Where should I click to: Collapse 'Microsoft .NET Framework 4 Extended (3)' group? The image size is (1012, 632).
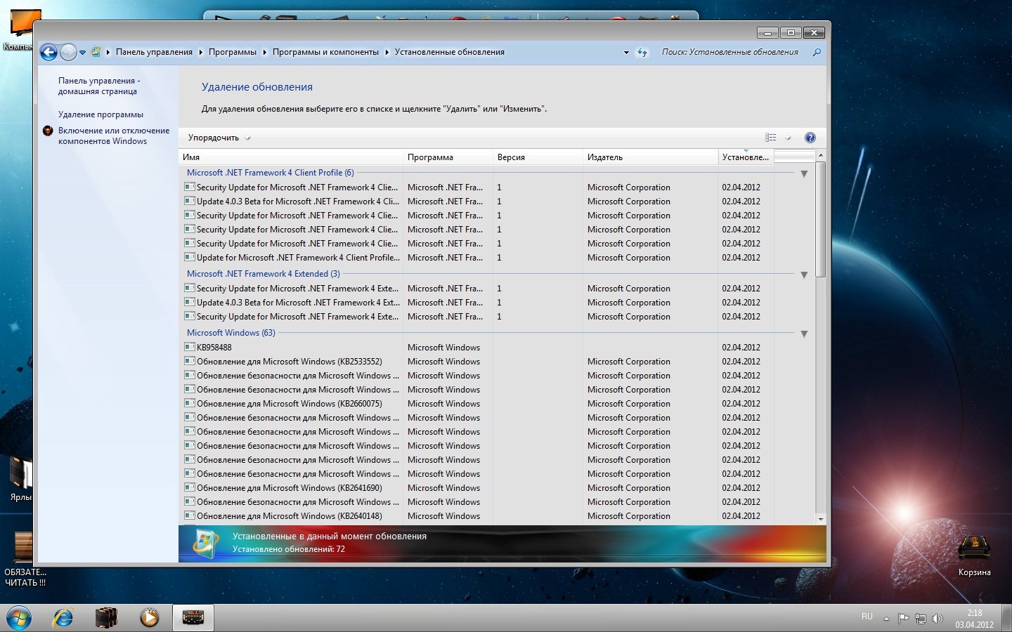point(804,275)
